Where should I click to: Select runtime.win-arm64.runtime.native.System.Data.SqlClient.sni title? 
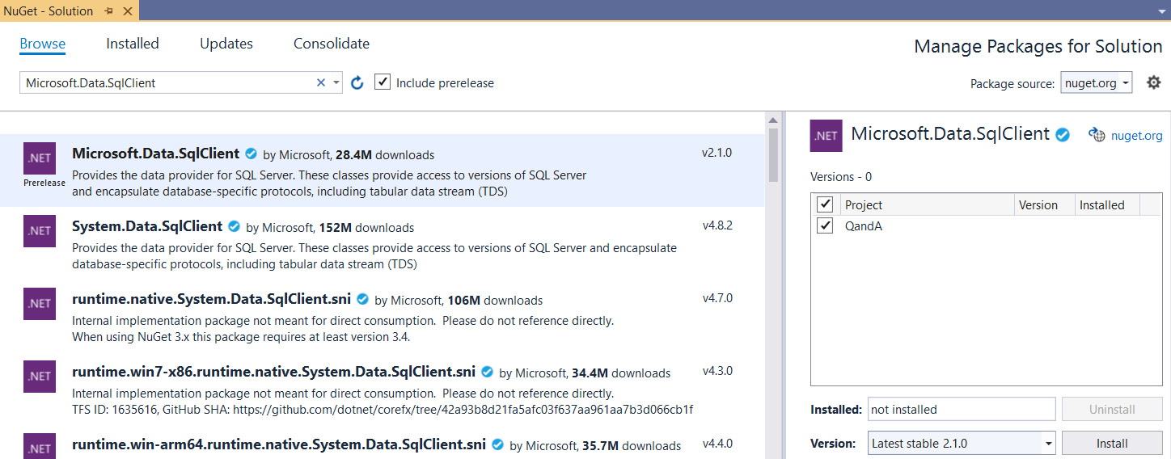click(x=279, y=444)
